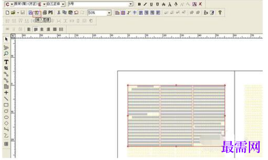
Task: Click the scissors cut icon
Action: click(59, 12)
